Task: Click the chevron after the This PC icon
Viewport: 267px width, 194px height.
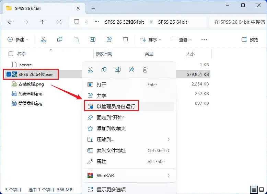Action: (87, 22)
